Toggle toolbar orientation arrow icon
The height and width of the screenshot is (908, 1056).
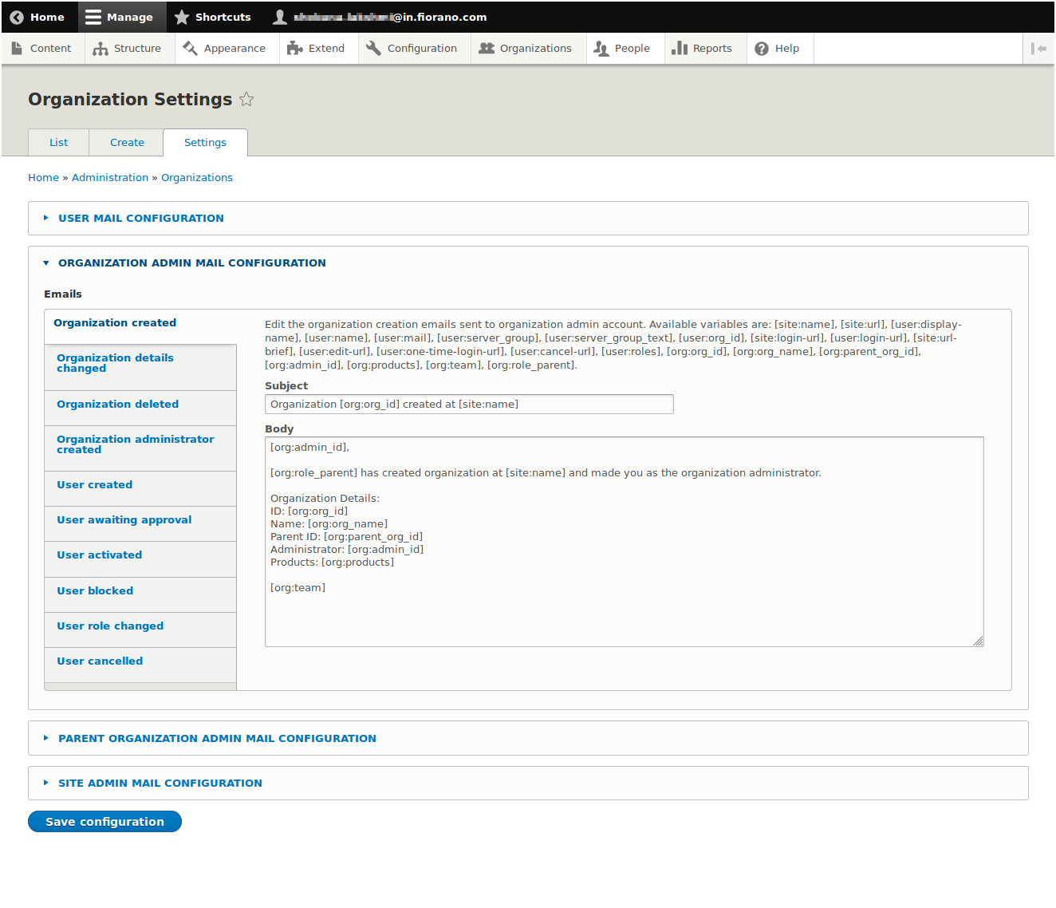pyautogui.click(x=1038, y=49)
